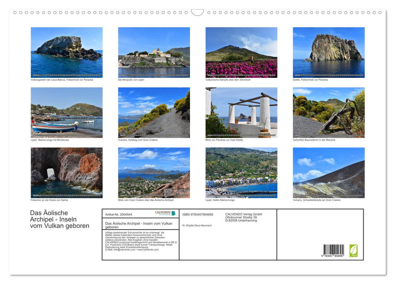The height and width of the screenshot is (284, 395).
Task: Open the Panarea white pergola photo
Action: click(x=241, y=112)
